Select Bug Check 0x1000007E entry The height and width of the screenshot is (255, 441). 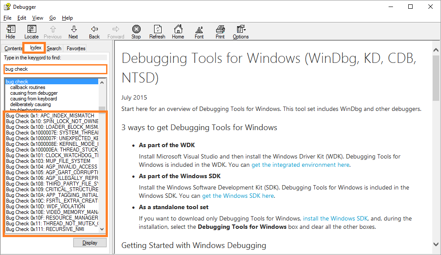[x=52, y=133]
